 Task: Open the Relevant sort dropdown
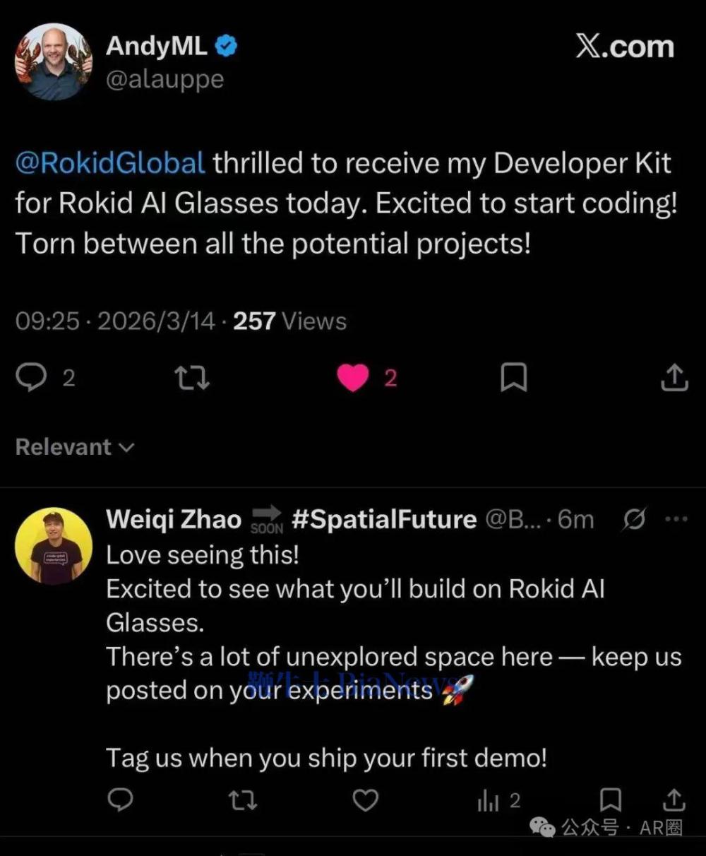coord(74,447)
